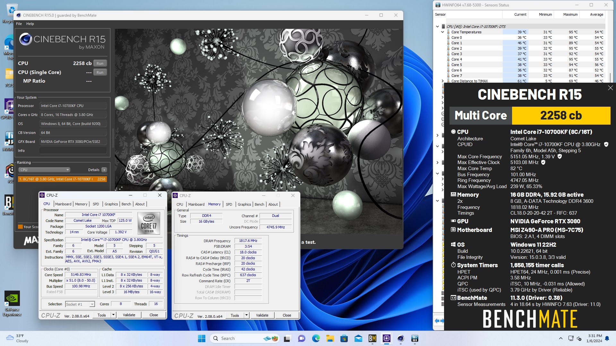Switch to BenchMate in the taskbar
Image resolution: width=616 pixels, height=346 pixels.
372,338
